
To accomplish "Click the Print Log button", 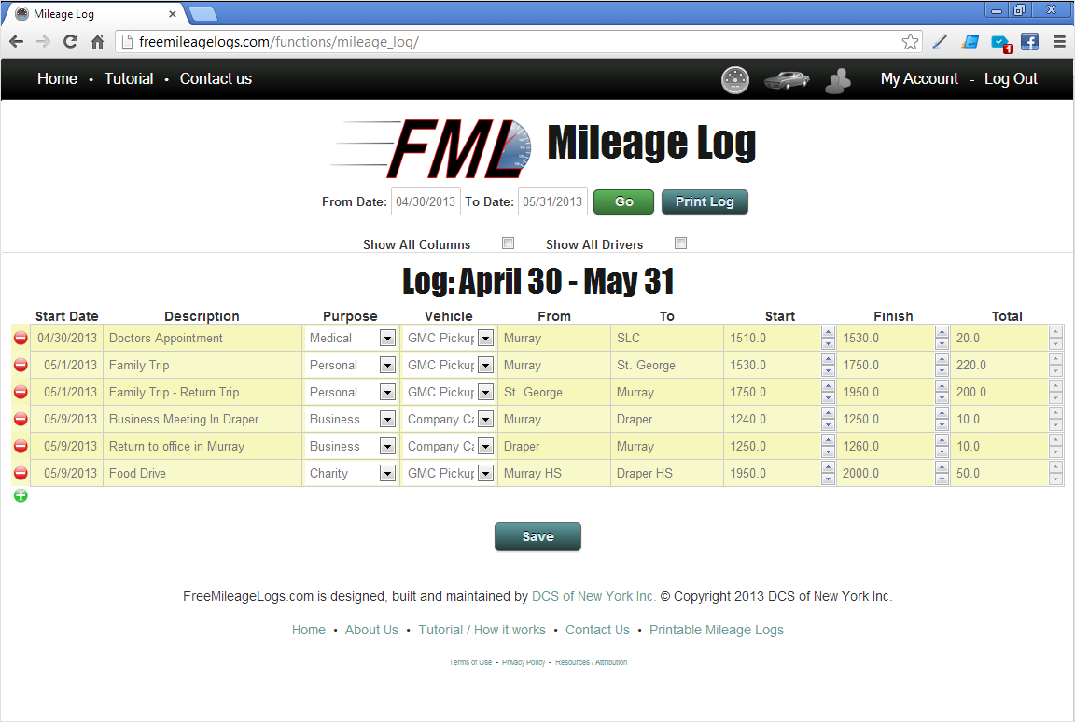I will pyautogui.click(x=705, y=202).
